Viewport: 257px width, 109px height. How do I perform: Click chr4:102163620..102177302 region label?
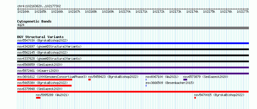pyautogui.click(x=39, y=6)
